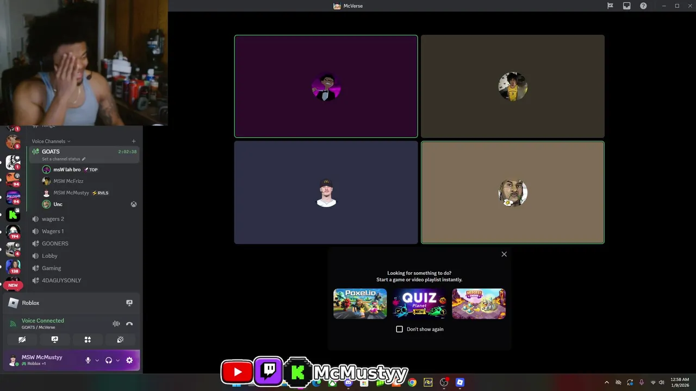Stream Roblox with the screen icon

[129, 303]
